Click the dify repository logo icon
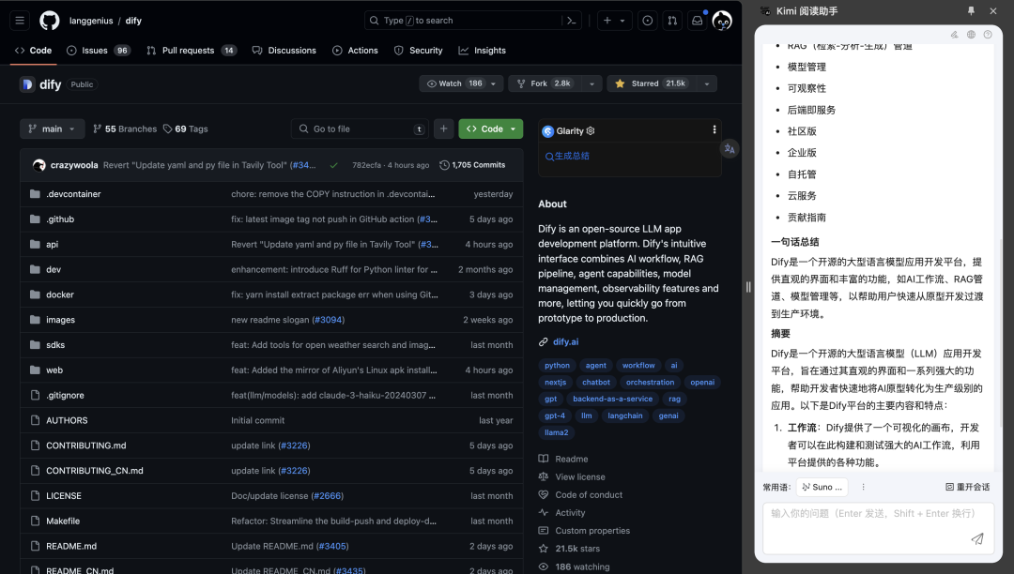 point(27,84)
